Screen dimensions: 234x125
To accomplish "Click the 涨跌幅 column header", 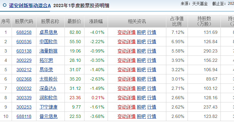I will (x=96, y=21).
